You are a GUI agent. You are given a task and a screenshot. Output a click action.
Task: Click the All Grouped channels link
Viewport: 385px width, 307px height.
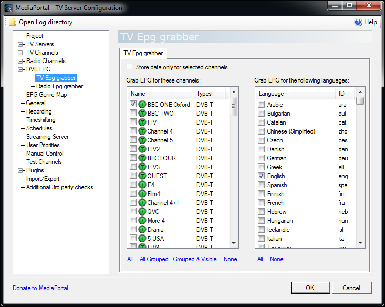click(x=154, y=259)
